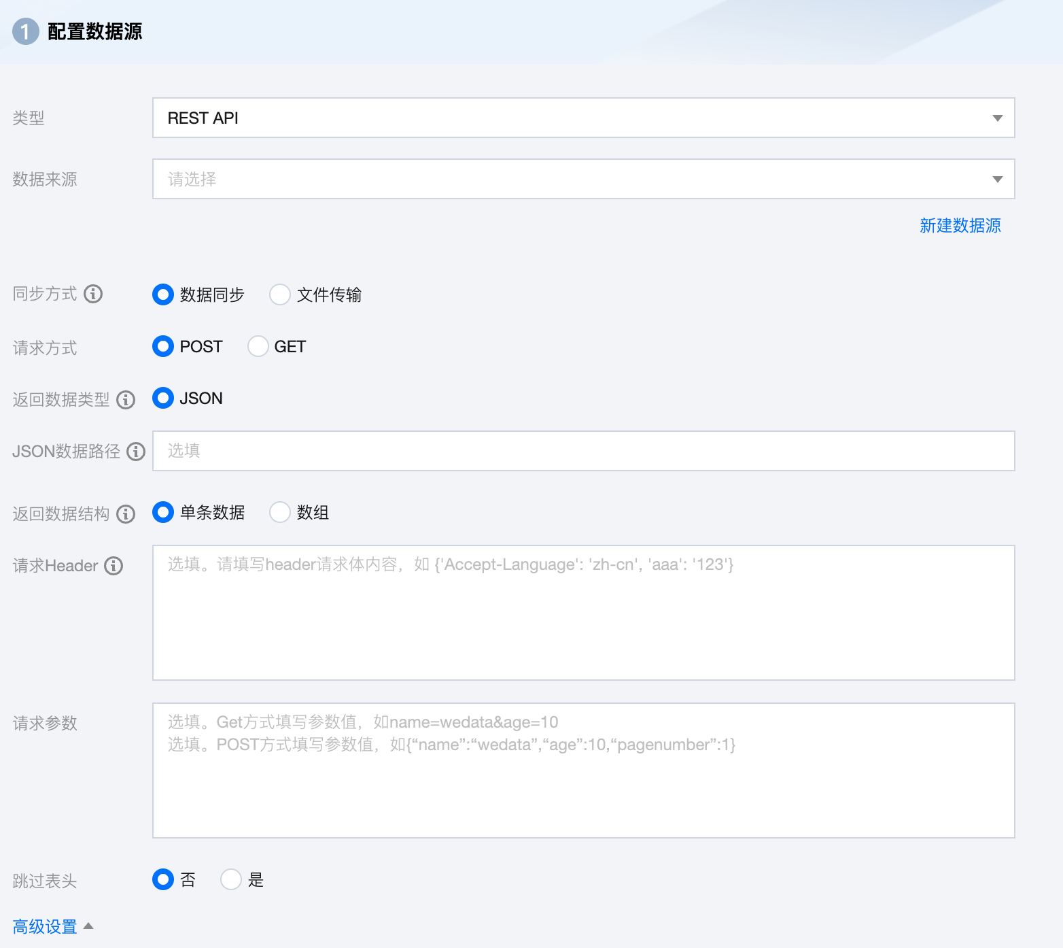This screenshot has height=948, width=1063.
Task: Choose GET as the request method
Action: coord(258,346)
